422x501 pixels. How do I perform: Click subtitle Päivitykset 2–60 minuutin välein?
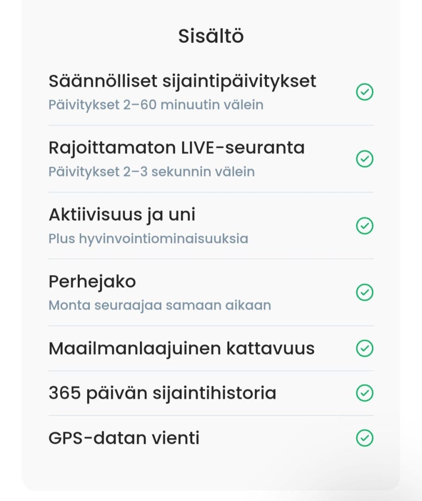(x=156, y=105)
